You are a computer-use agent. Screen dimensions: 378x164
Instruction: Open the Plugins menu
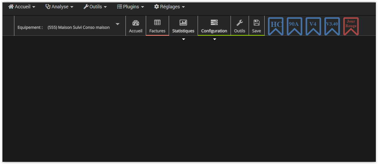pyautogui.click(x=130, y=7)
